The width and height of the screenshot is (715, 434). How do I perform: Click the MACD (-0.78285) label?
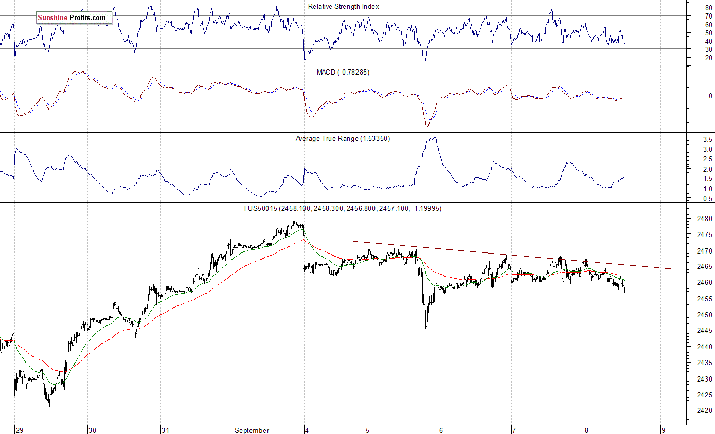coord(343,73)
